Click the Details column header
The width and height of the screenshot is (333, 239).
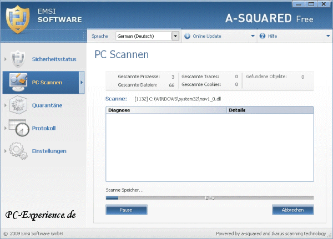270,110
